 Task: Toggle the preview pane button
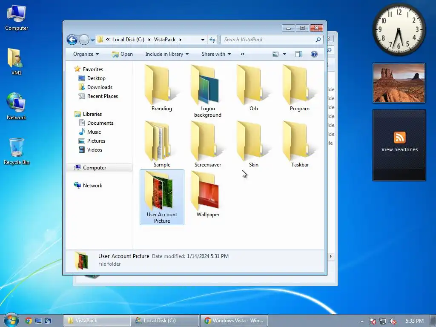pos(298,54)
